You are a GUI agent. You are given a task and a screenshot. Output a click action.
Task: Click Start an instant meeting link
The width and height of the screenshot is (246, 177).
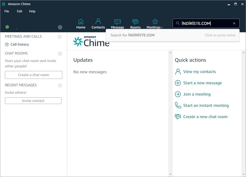point(206,105)
